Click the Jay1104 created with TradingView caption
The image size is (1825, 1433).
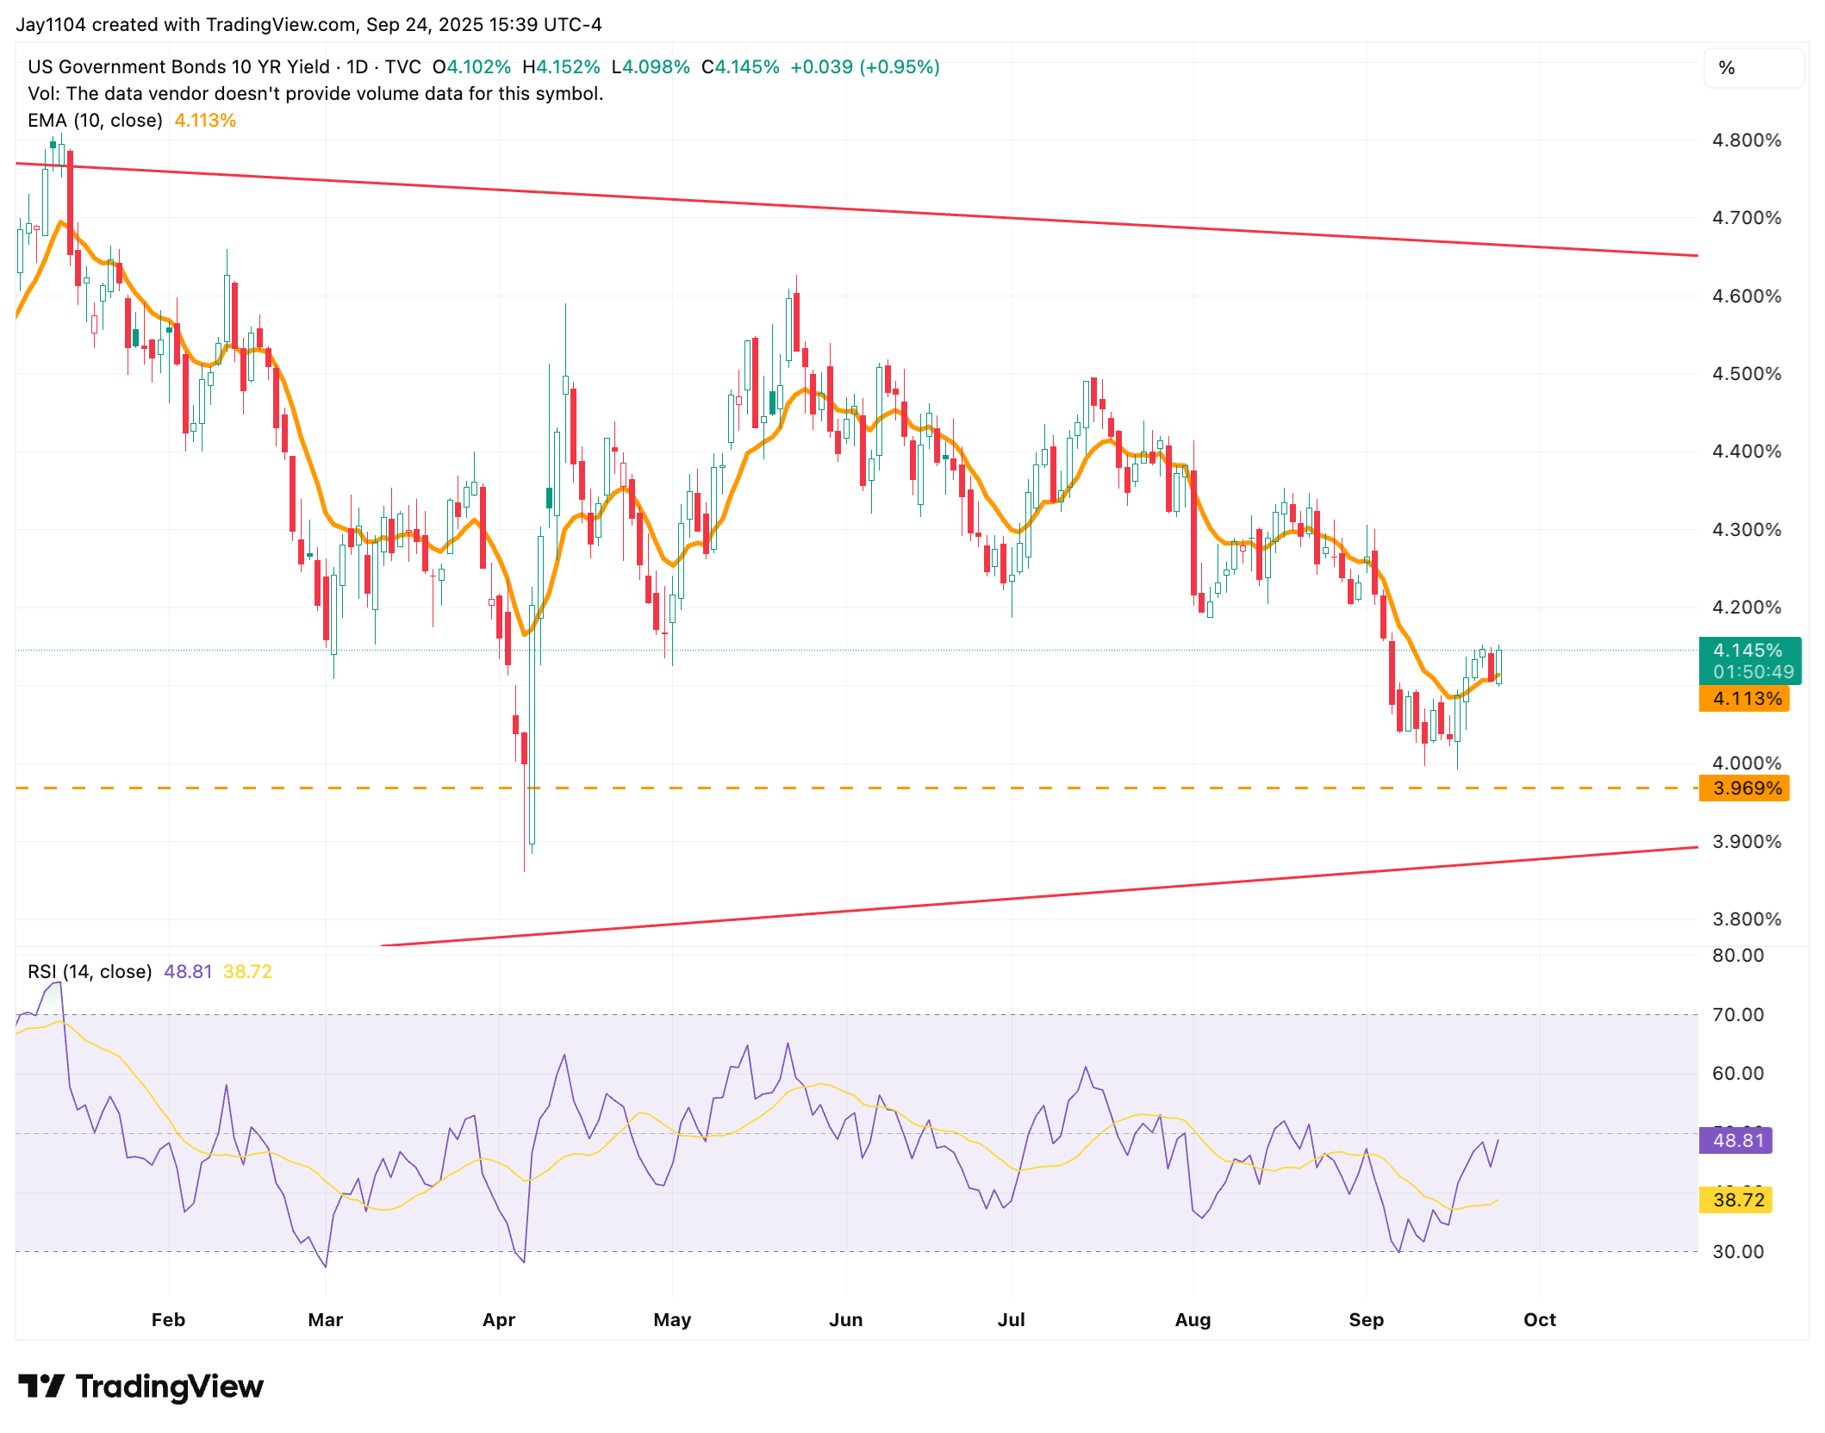(x=308, y=25)
